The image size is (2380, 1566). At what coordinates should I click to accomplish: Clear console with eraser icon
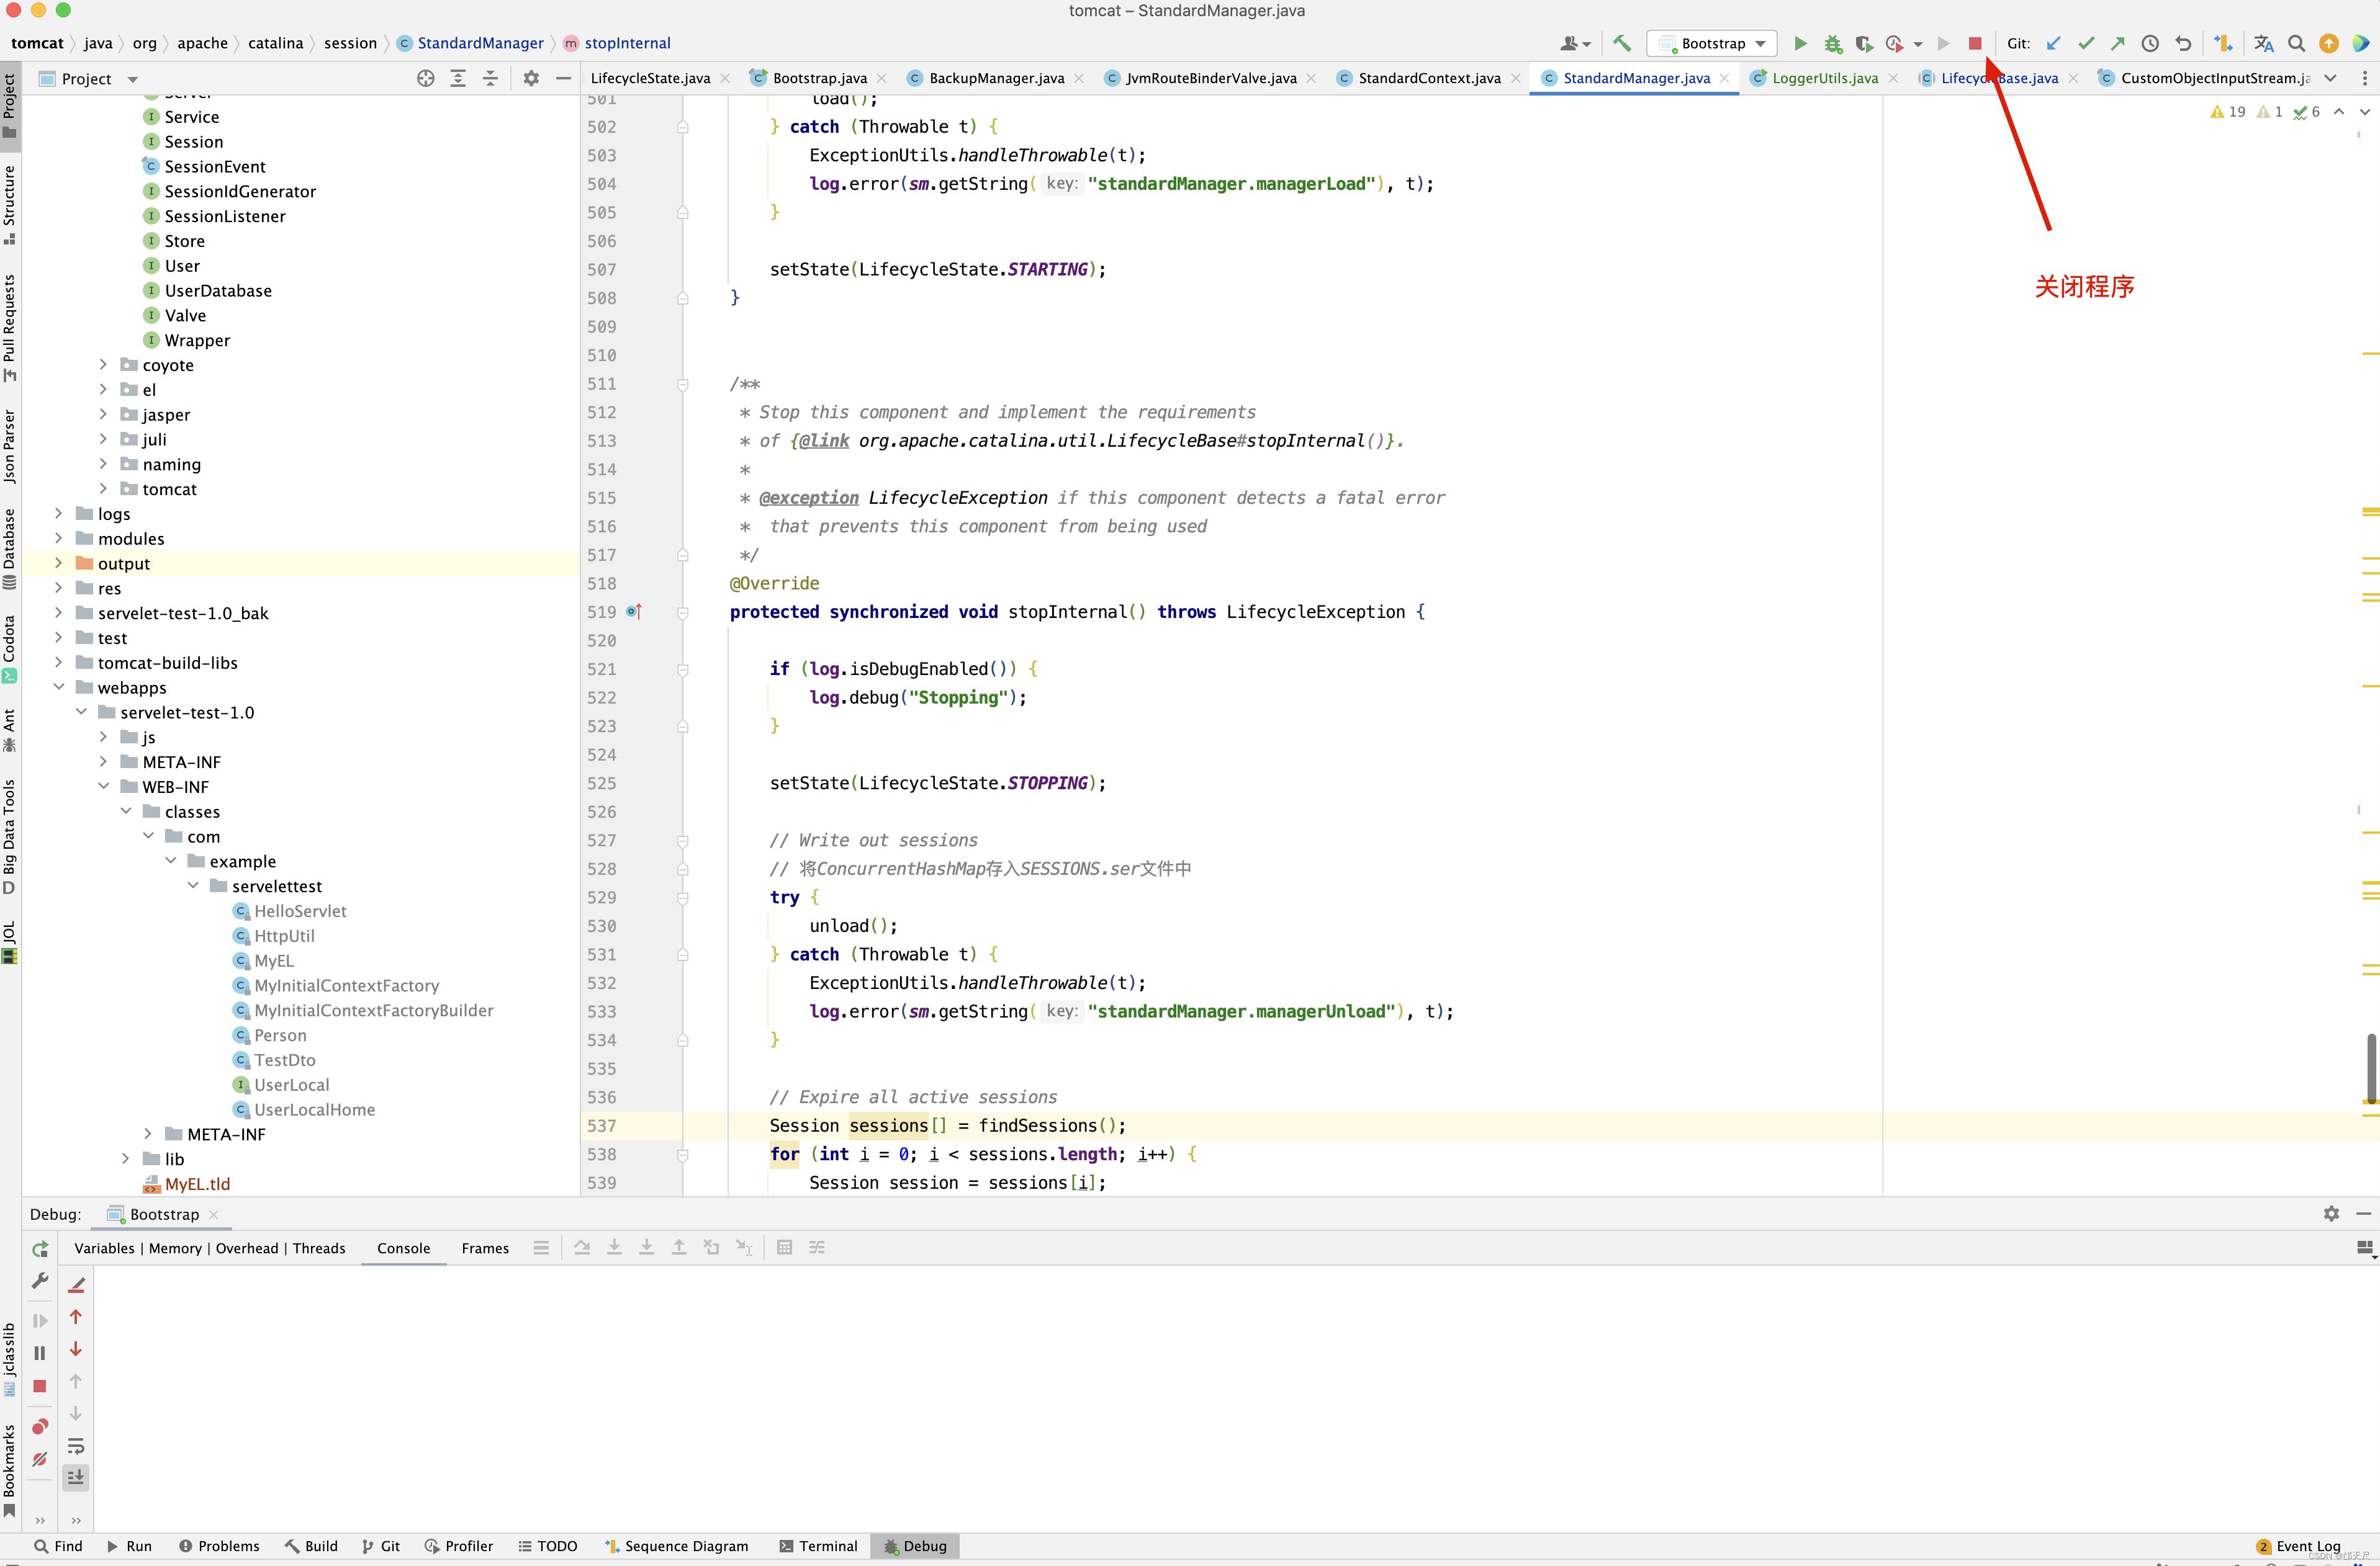pos(76,1284)
